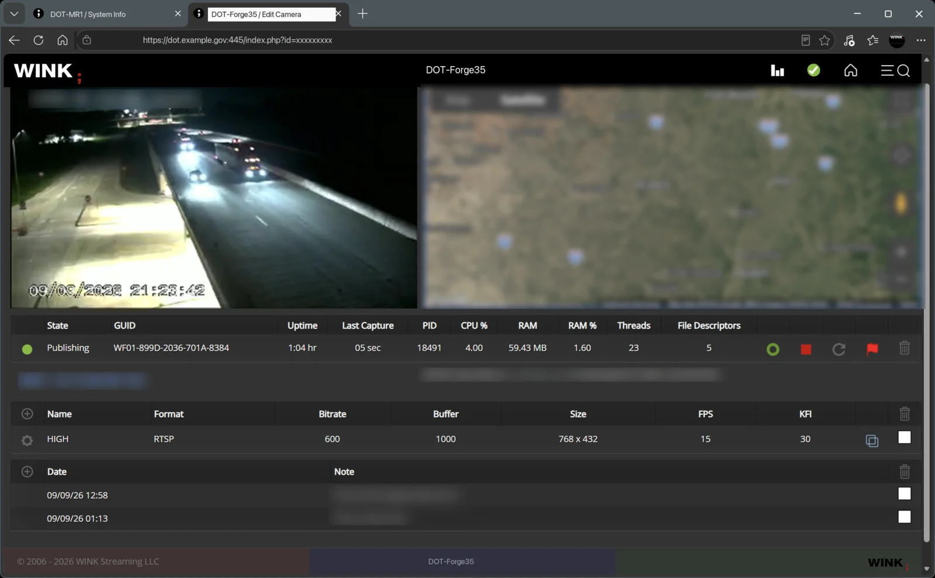Viewport: 935px width, 578px height.
Task: Click the WINK logo in header
Action: [48, 72]
